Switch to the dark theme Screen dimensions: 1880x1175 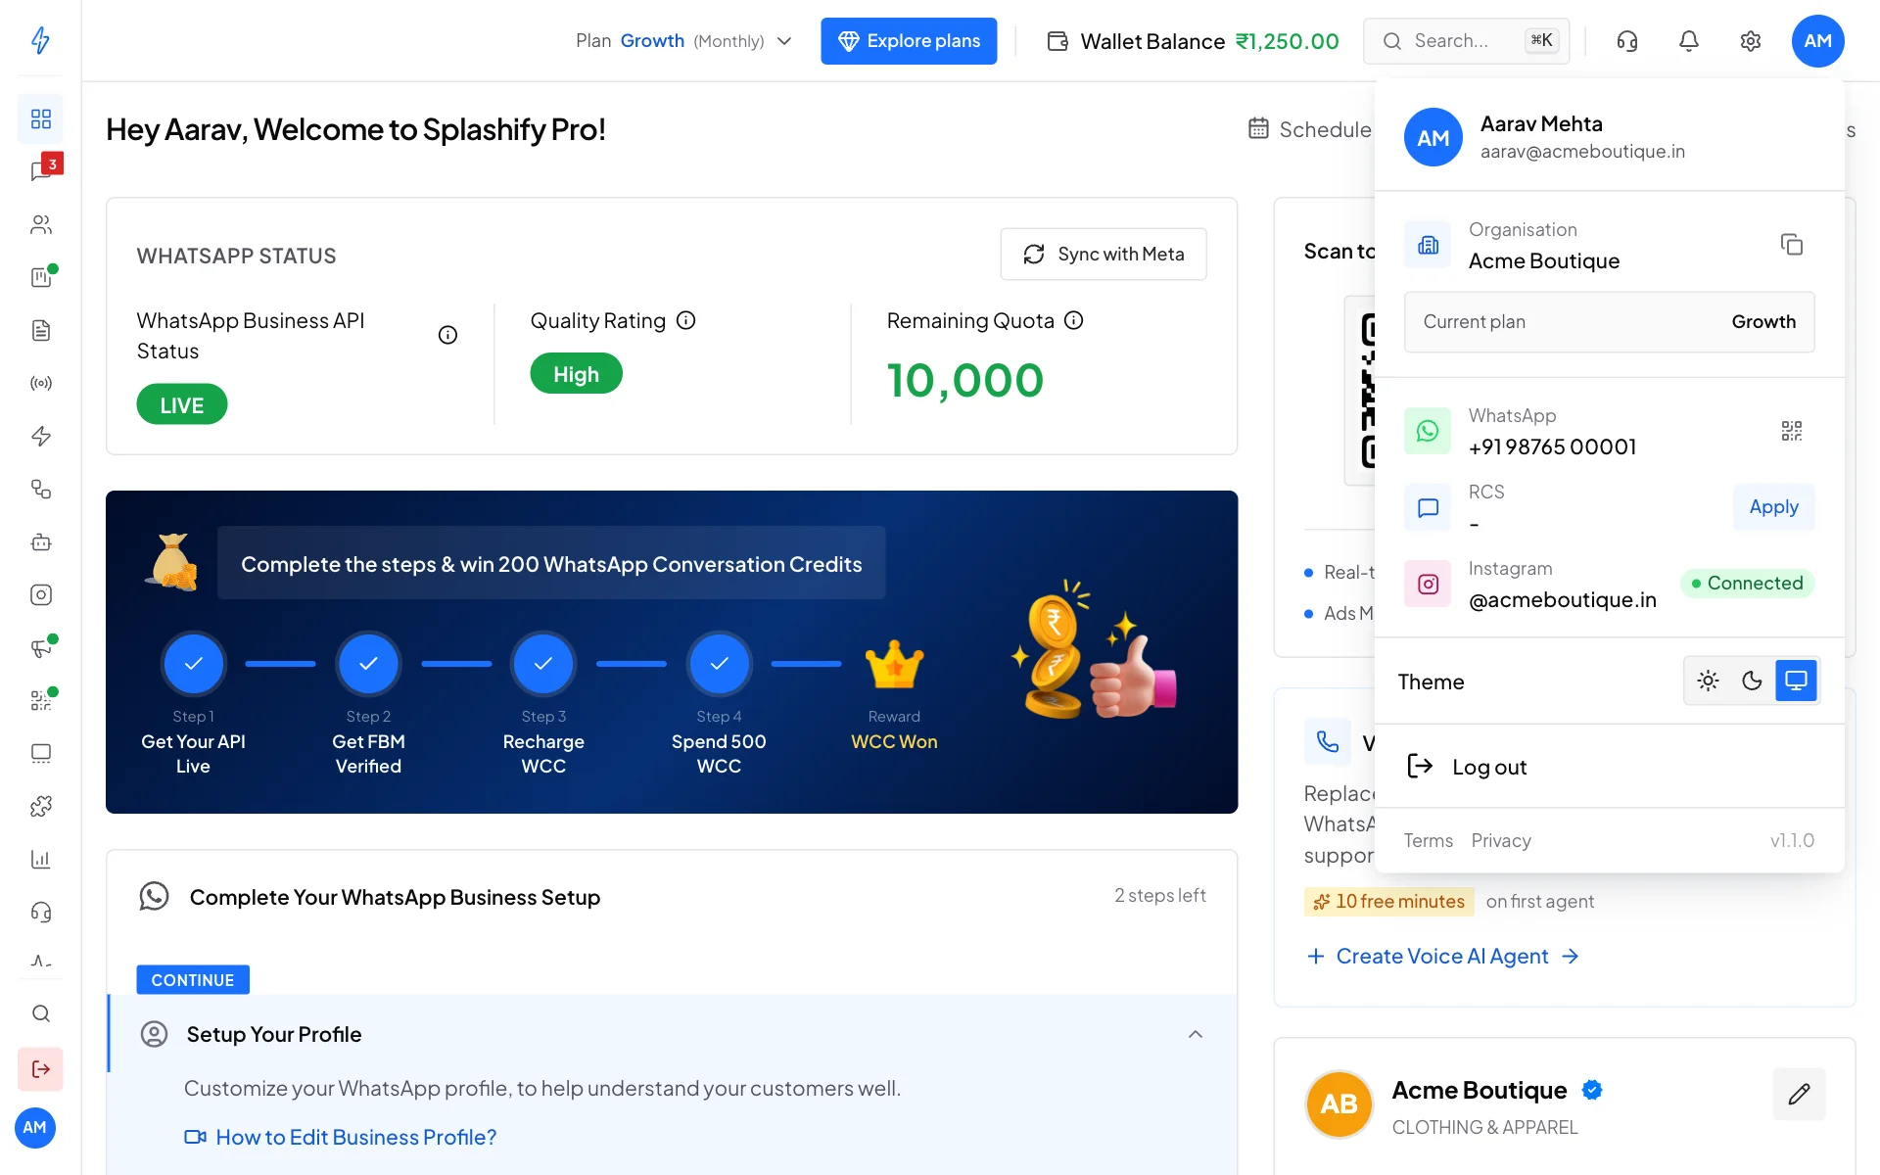coord(1752,681)
